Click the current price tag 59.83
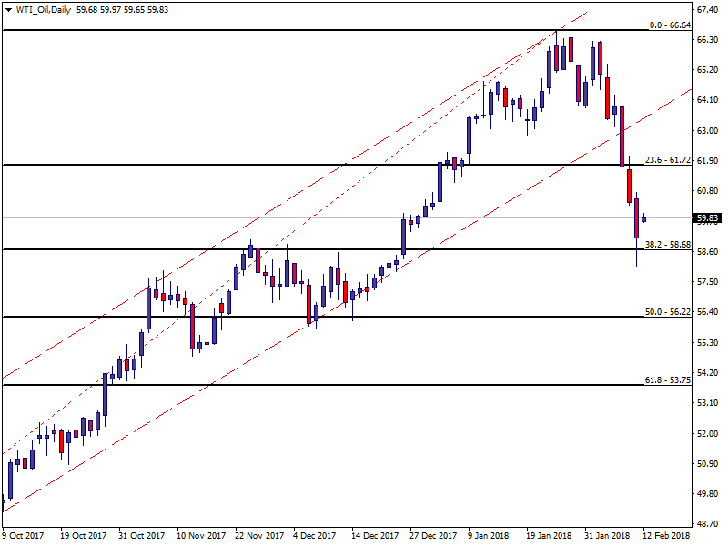 click(x=708, y=218)
